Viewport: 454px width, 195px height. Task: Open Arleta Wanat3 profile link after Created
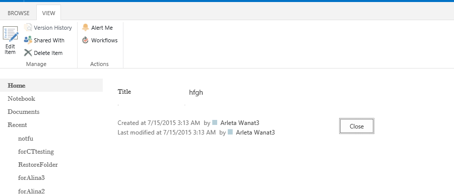[240, 123]
